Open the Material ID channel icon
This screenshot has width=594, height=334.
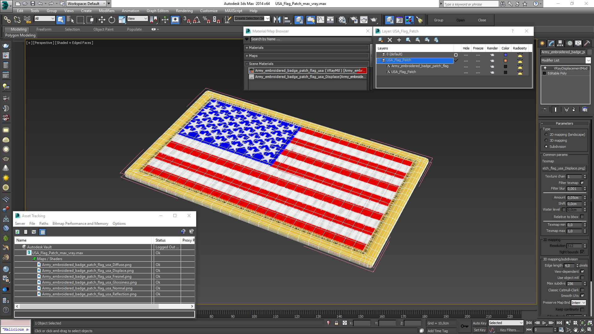click(x=409, y=20)
